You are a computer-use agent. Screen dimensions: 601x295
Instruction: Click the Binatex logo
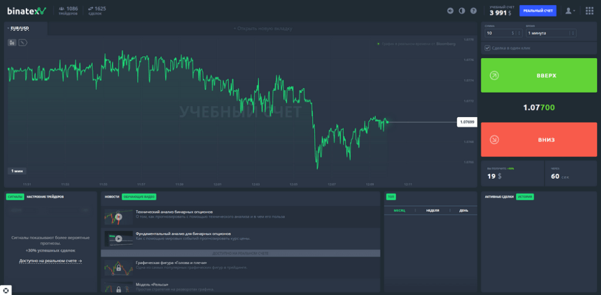(x=26, y=11)
